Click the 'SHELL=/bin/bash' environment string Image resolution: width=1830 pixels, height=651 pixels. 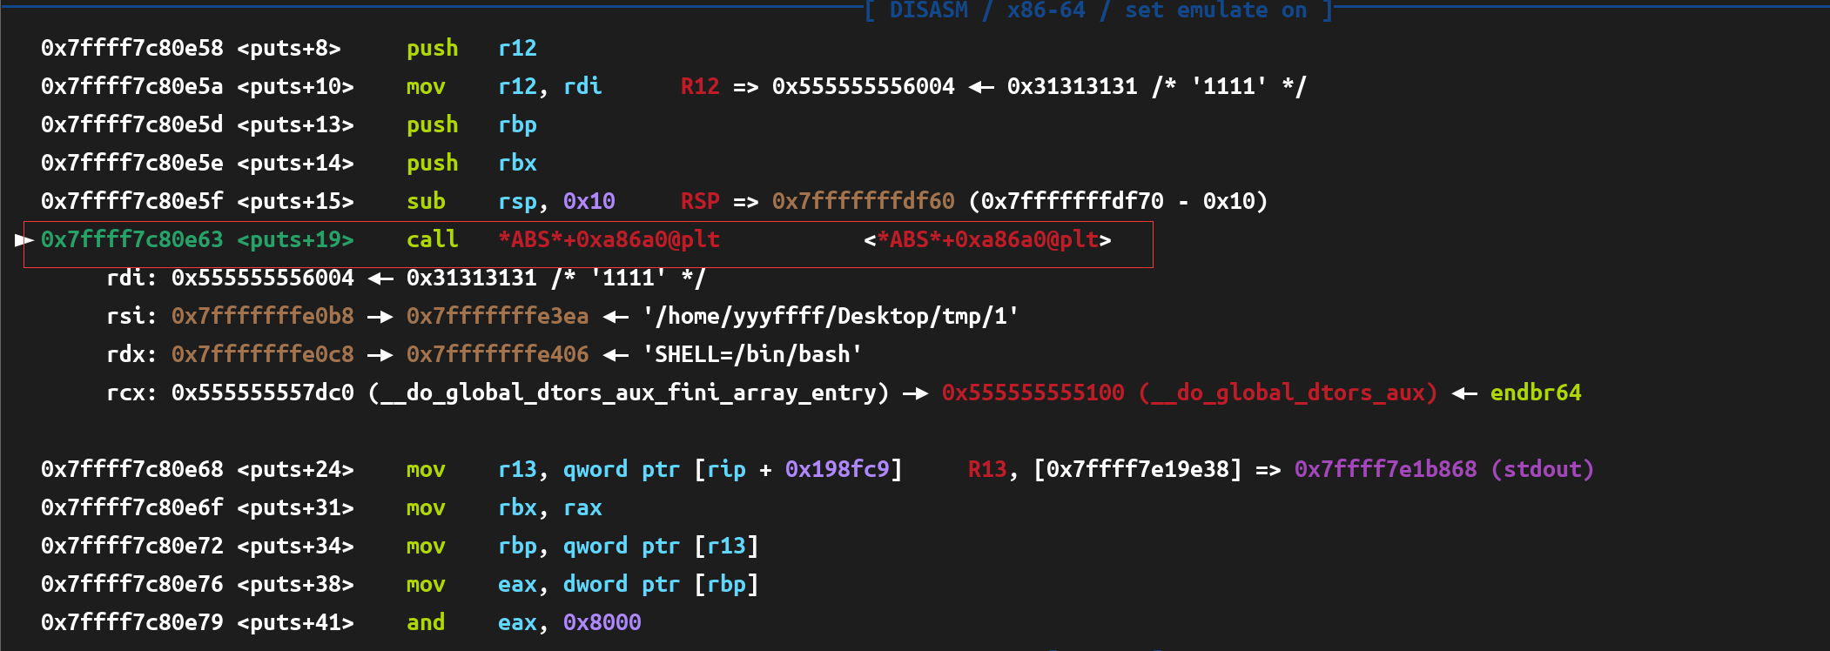752,354
